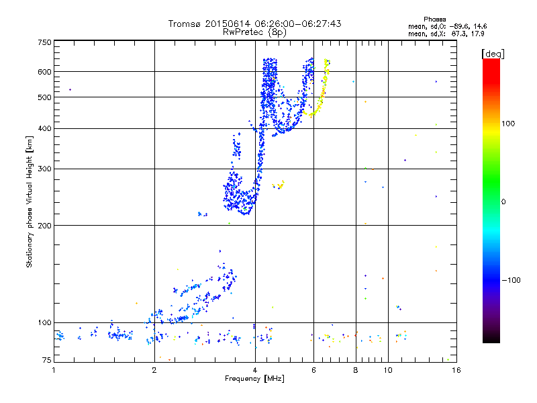Click the black bottom of the colorbar
The width and height of the screenshot is (537, 403).
pos(491,338)
